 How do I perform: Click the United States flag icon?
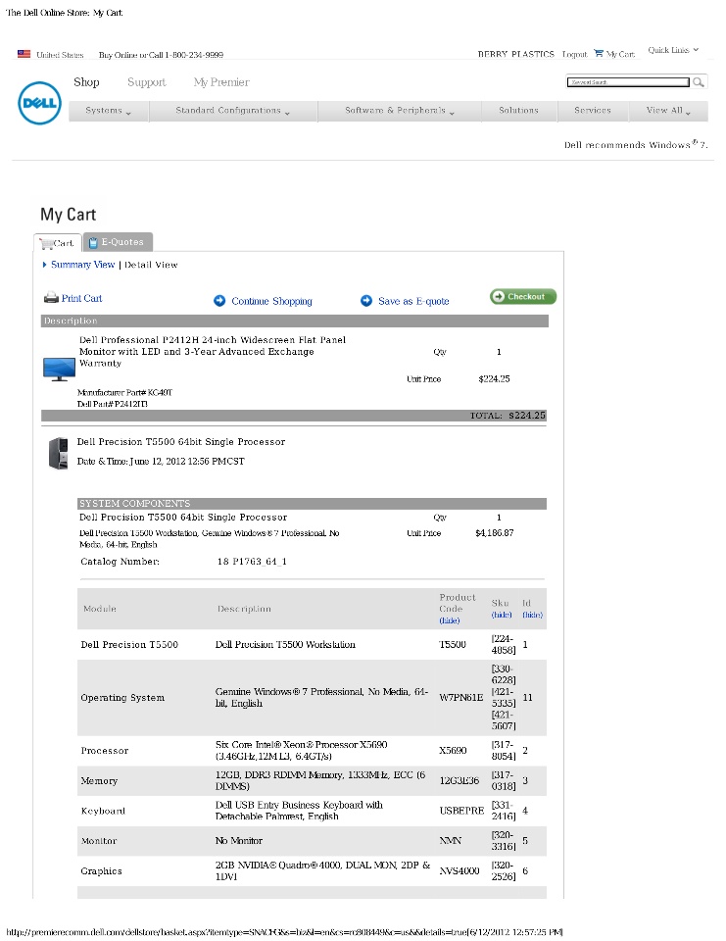pyautogui.click(x=24, y=54)
